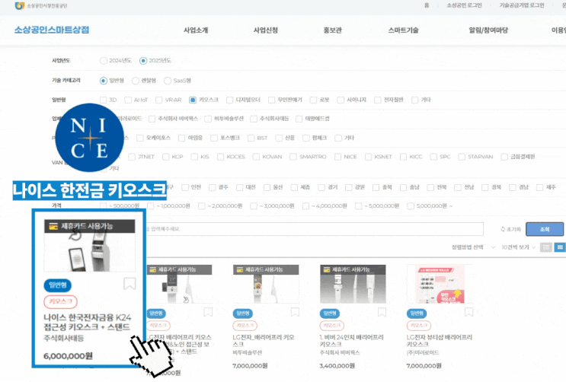The image size is (566, 382).
Task: Open the 스마트기술 menu
Action: coord(403,30)
